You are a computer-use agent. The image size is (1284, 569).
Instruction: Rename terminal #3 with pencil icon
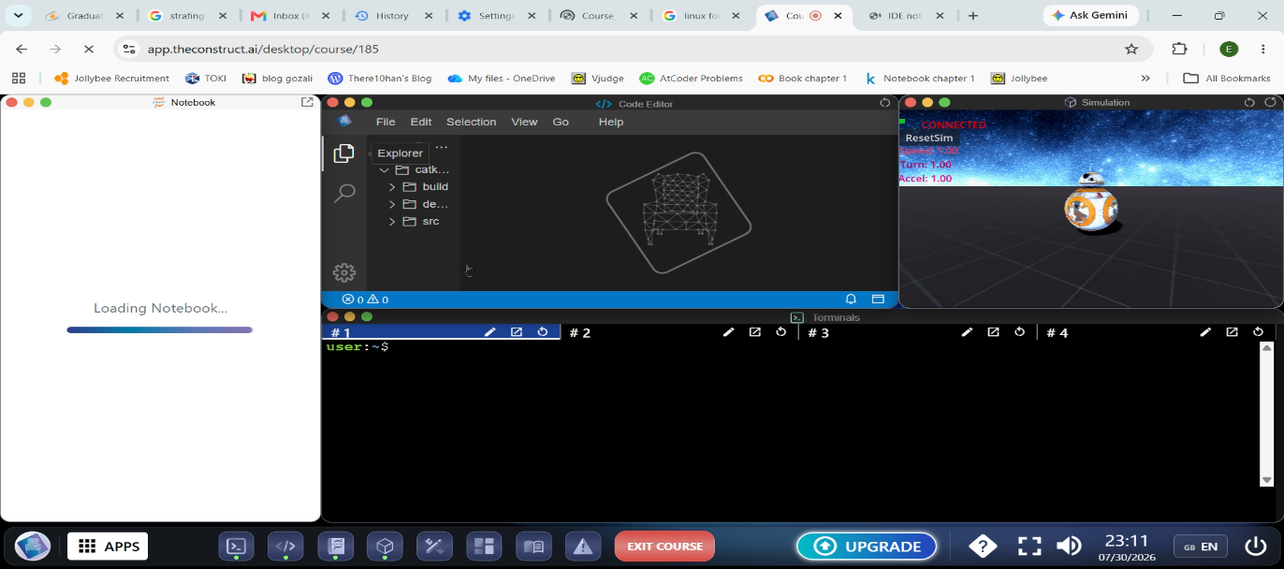(x=967, y=332)
